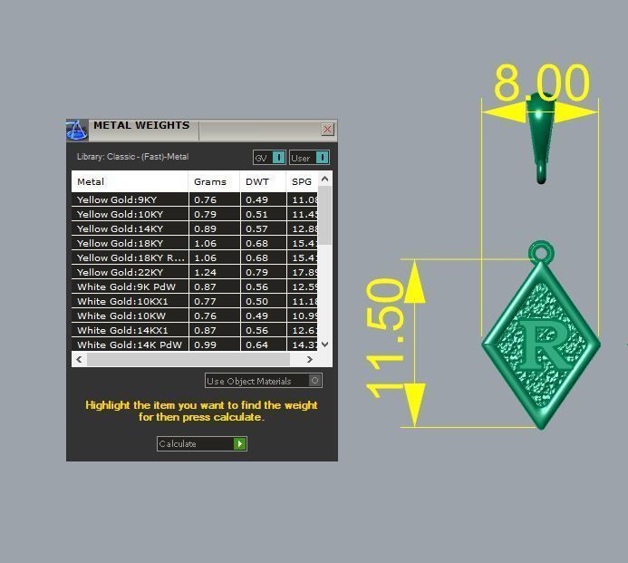Select the pendant side view model
This screenshot has width=628, height=563.
541,138
